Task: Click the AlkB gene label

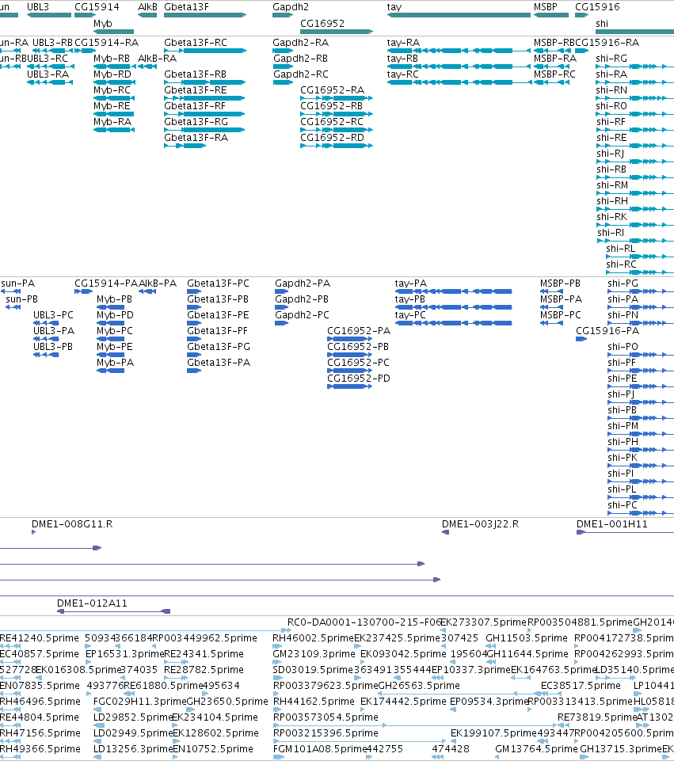Action: point(147,7)
